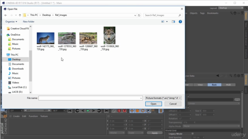Screen dimensions: 248x139
Task: Click Attribute Manager back arrow
Action: coord(218,76)
